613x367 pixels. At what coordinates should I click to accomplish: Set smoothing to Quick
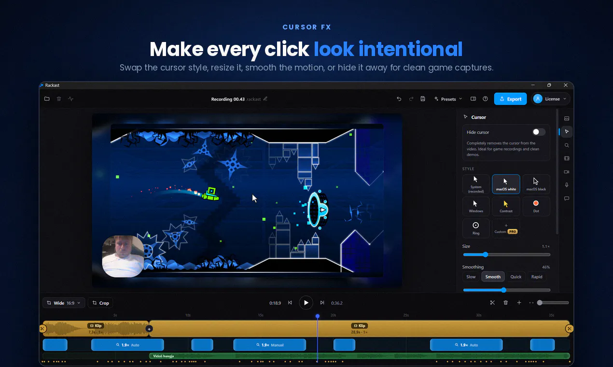(516, 277)
